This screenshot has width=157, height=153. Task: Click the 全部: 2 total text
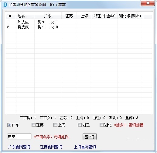(132, 118)
